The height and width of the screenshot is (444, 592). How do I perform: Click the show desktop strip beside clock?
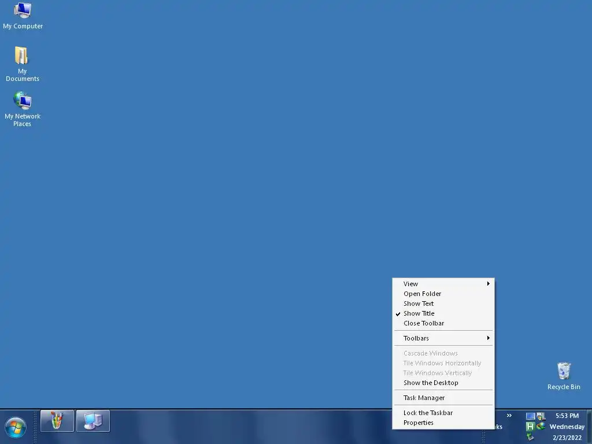click(589, 427)
